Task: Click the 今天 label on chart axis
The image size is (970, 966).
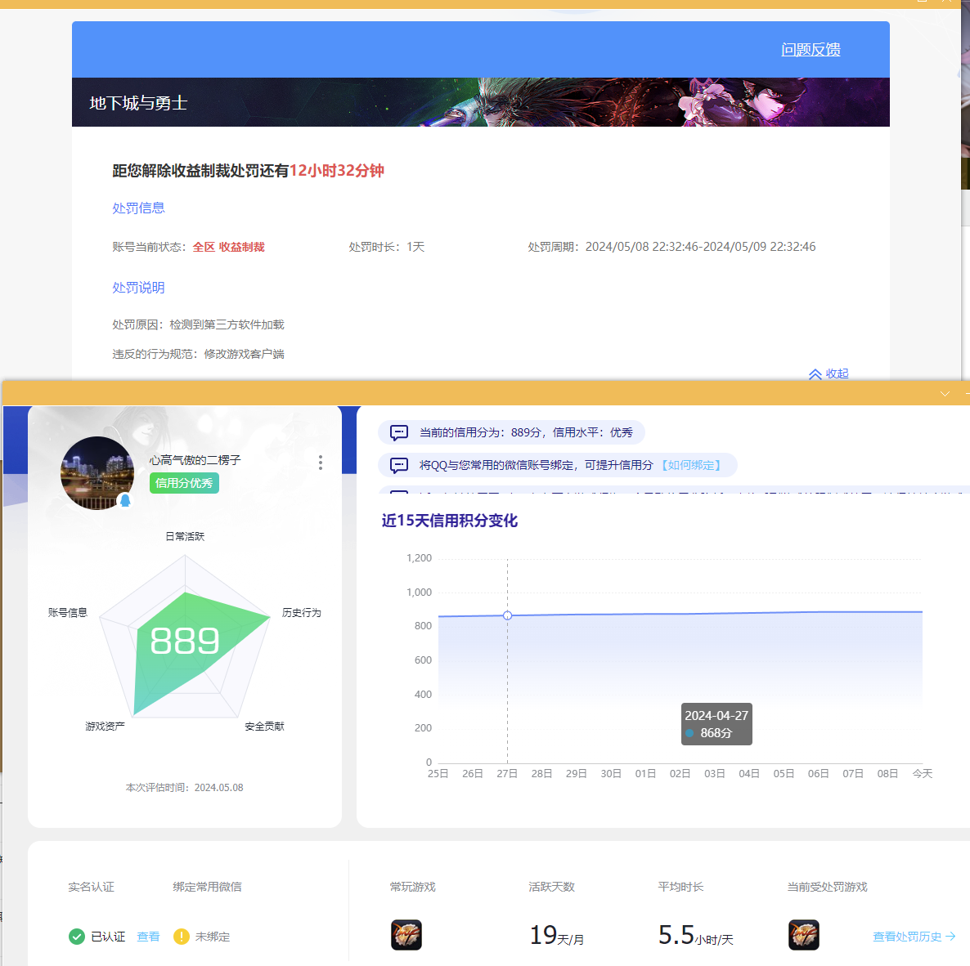Action: coord(923,774)
